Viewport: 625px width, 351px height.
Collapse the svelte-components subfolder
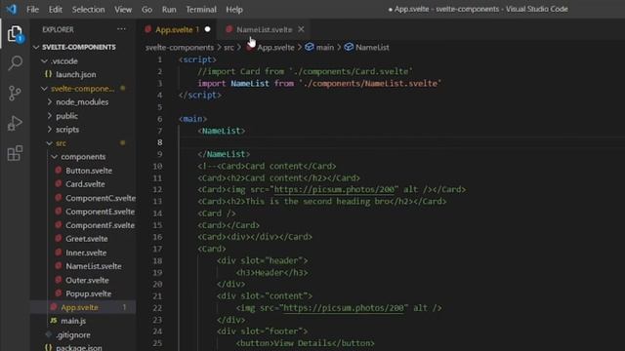pyautogui.click(x=82, y=89)
